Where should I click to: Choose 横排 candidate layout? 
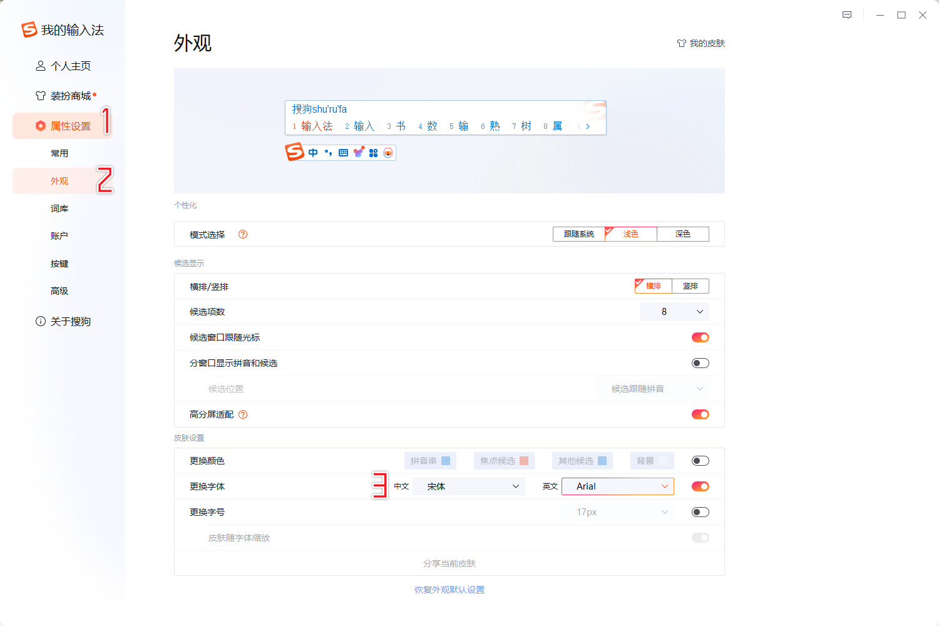coord(654,286)
